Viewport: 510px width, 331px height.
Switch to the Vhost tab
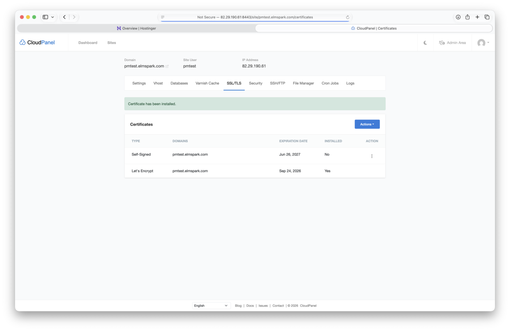pos(158,83)
